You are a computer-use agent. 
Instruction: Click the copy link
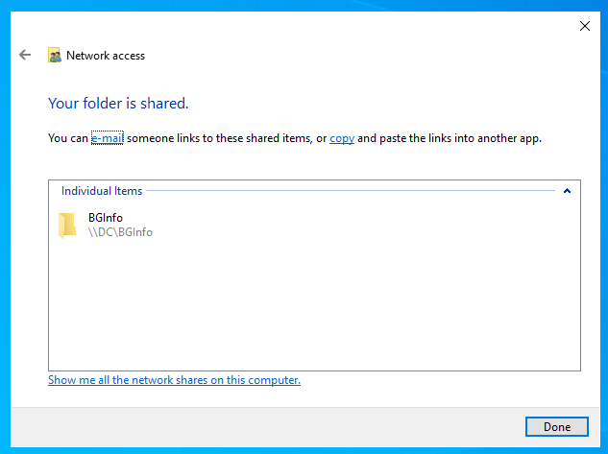(342, 138)
